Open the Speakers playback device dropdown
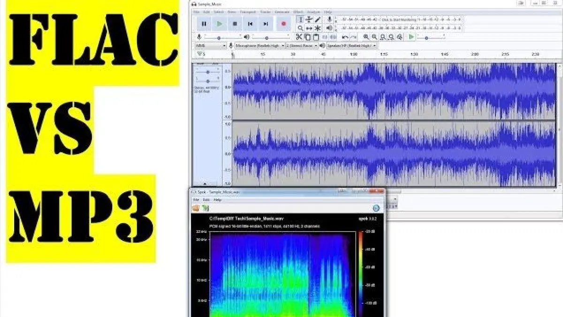 352,46
